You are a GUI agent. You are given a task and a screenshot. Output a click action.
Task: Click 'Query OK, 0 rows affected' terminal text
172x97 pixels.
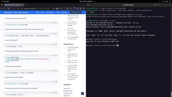click(x=103, y=41)
